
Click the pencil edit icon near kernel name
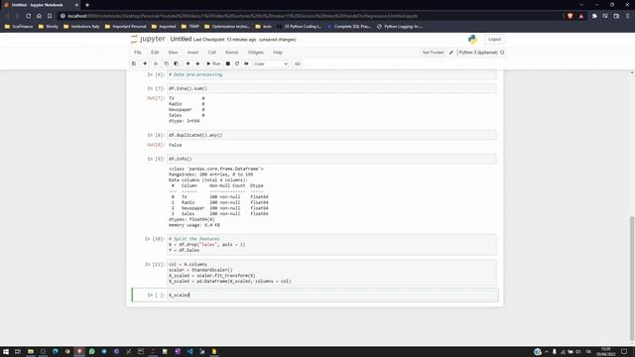tap(451, 53)
